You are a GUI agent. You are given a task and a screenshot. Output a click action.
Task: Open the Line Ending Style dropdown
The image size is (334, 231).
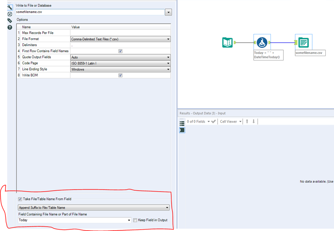click(120, 69)
